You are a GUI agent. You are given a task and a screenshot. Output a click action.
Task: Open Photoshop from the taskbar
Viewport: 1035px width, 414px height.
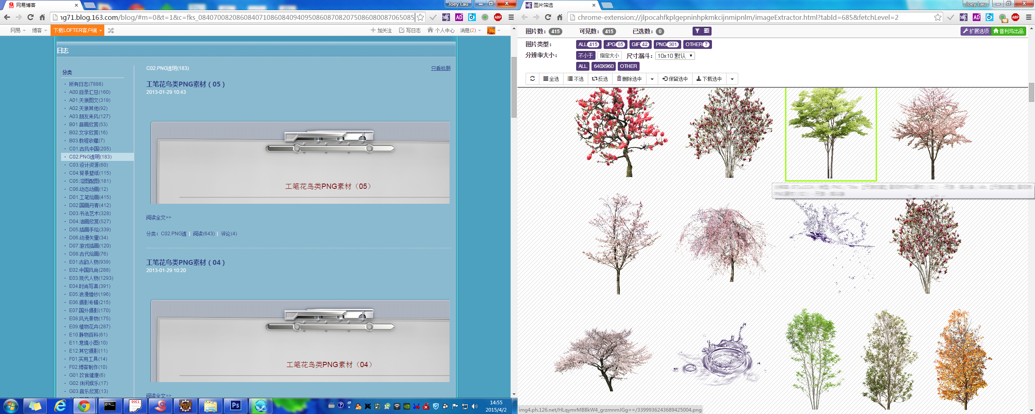click(x=236, y=406)
